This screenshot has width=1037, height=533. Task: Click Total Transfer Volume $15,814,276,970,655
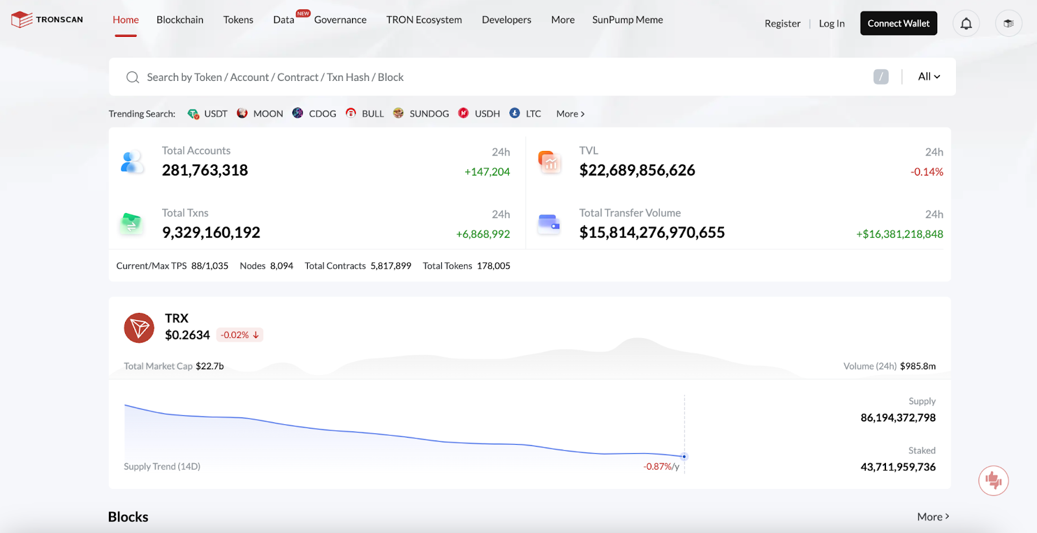tap(652, 232)
